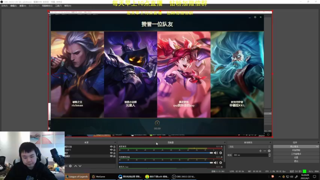Screen dimensions: 320x180
Task: Mute the desktop audio (桌面音频) channel
Action: [216, 153]
